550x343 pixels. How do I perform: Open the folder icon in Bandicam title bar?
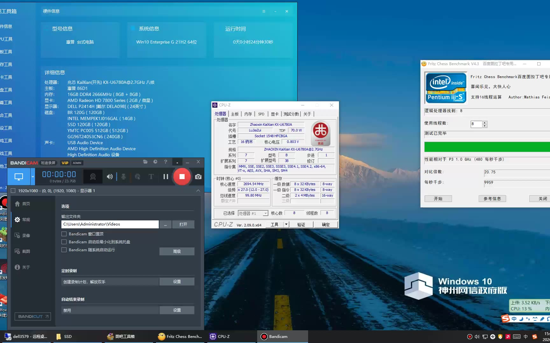click(x=145, y=162)
